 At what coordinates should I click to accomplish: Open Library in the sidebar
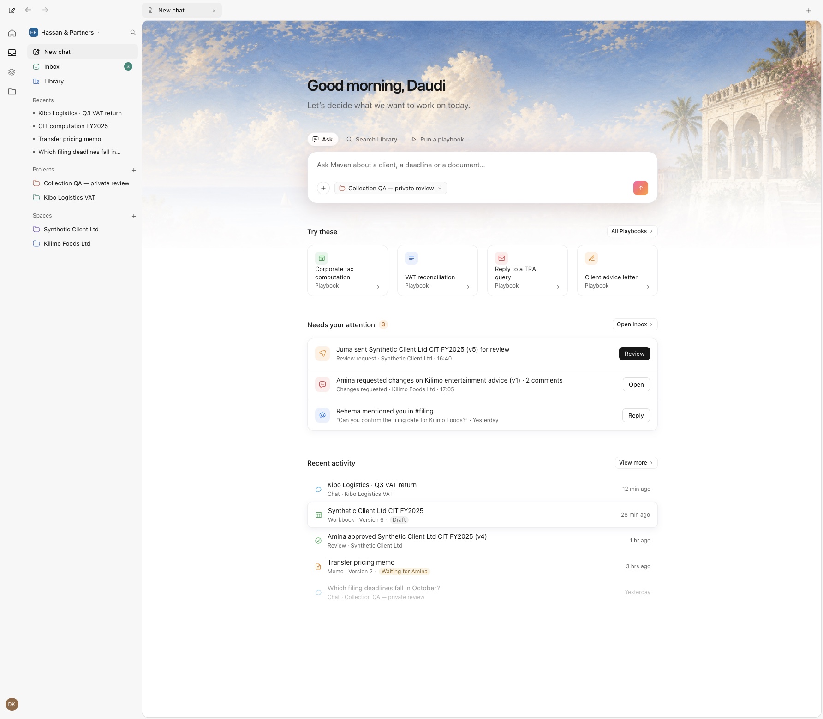[83, 81]
